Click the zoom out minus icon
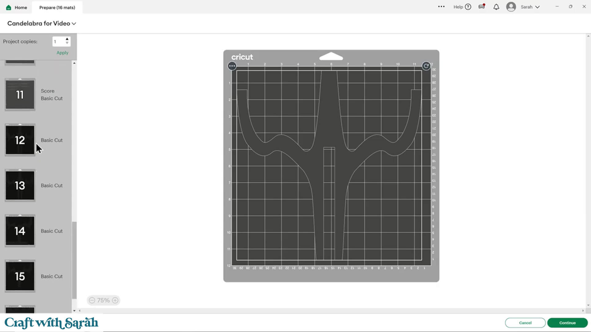 92,300
